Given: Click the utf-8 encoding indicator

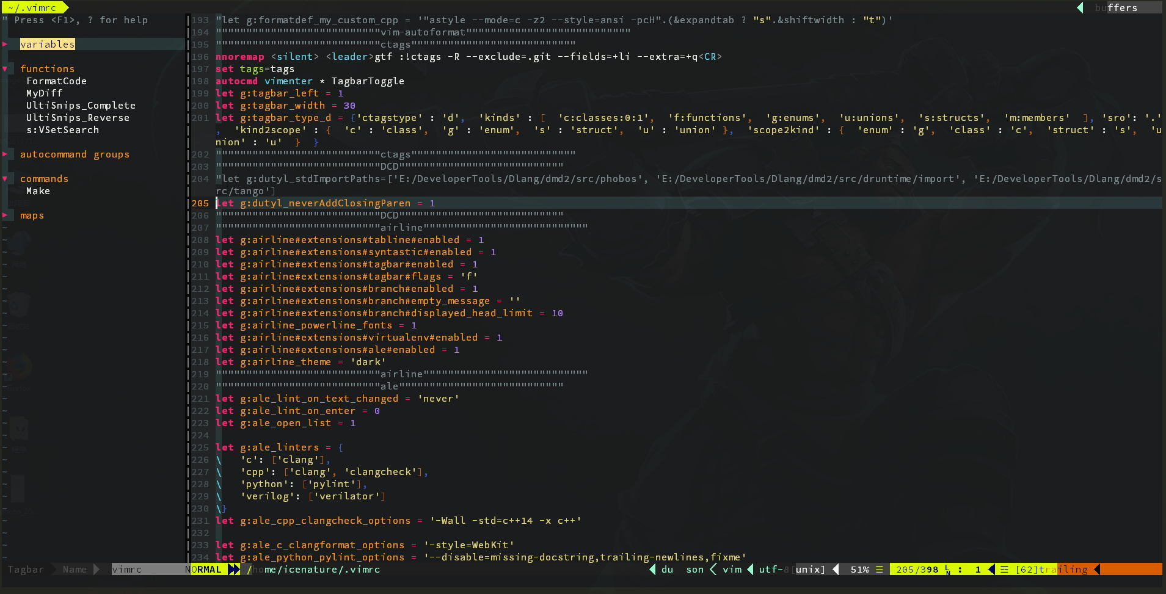Looking at the screenshot, I should [771, 570].
